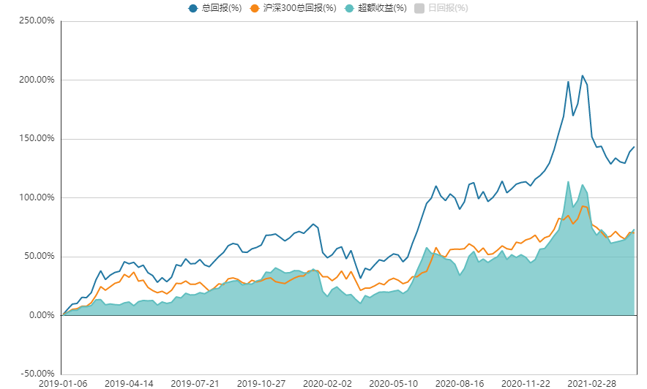Click the 2019-10-27 date label

[x=261, y=384]
